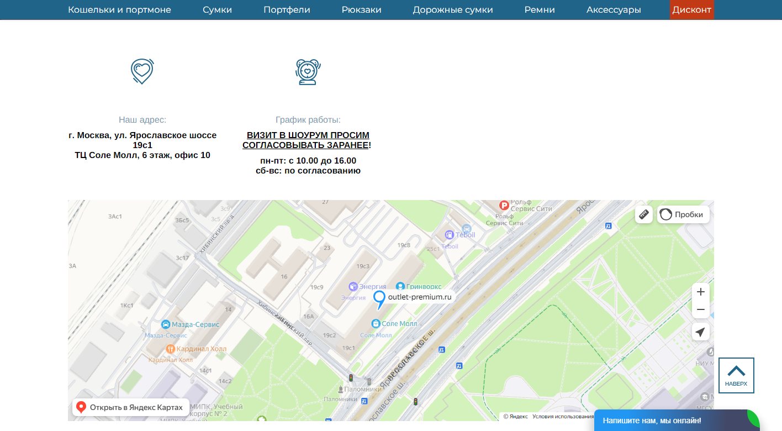Image resolution: width=782 pixels, height=431 pixels.
Task: Go to Аксессуары section
Action: coord(614,10)
